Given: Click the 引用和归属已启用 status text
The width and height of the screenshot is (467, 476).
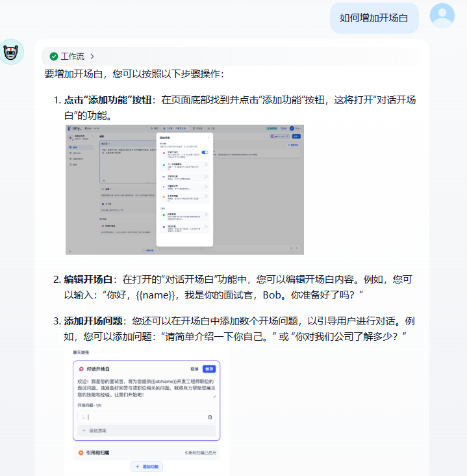Looking at the screenshot, I should [201, 453].
